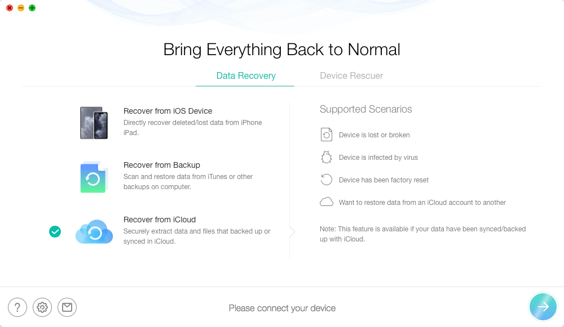
Task: Toggle the green checkmark beside Recover from iCloud
Action: (55, 231)
